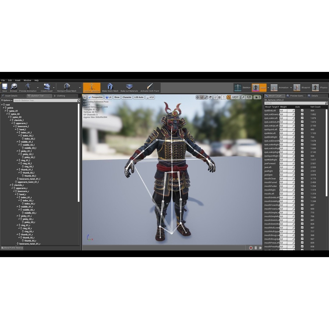The height and width of the screenshot is (329, 329).
Task: Open the Lit view mode dropdown
Action: tap(108, 97)
